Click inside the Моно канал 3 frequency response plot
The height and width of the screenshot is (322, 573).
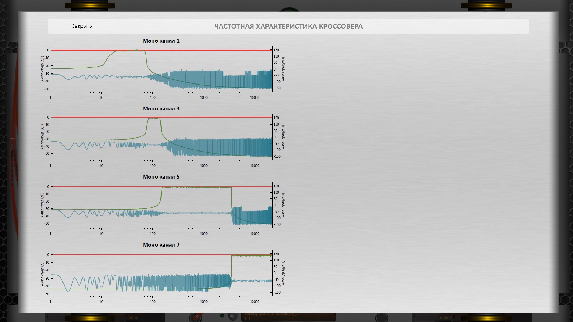pos(162,137)
